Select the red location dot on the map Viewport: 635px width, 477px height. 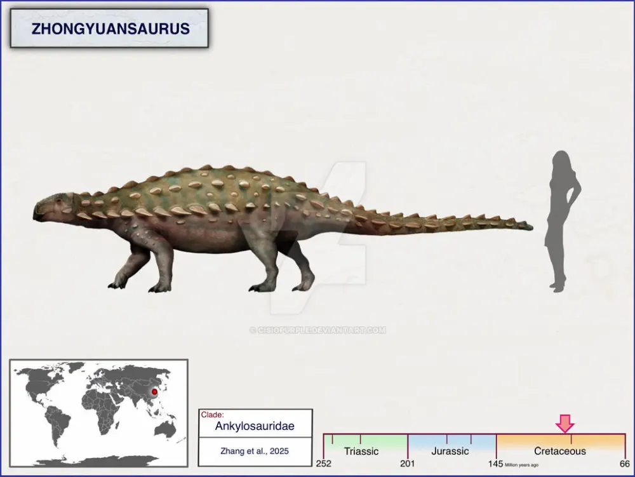(154, 392)
